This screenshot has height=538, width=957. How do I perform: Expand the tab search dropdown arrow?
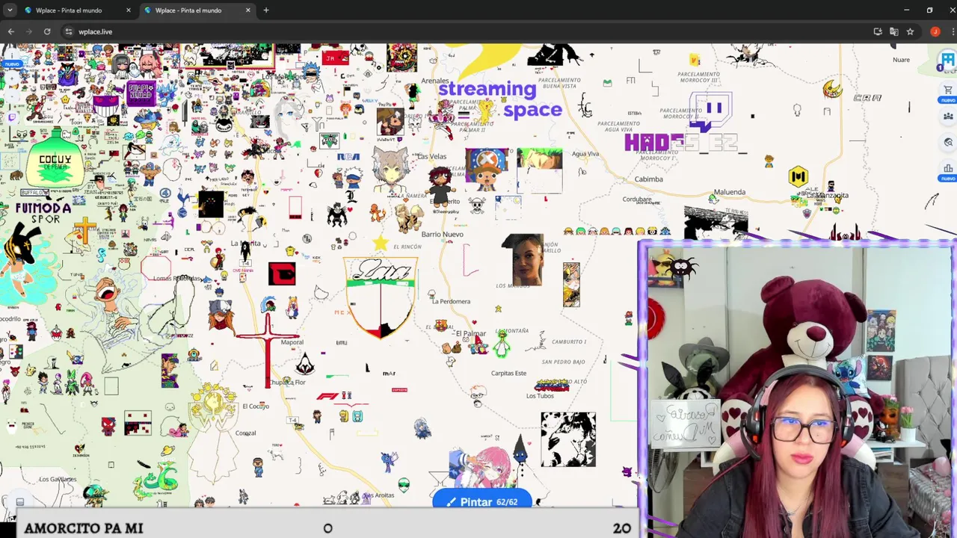coord(10,10)
